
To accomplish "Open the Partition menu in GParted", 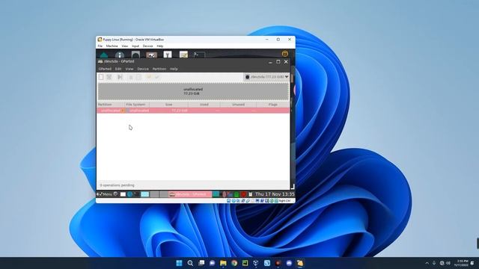I will [x=159, y=69].
